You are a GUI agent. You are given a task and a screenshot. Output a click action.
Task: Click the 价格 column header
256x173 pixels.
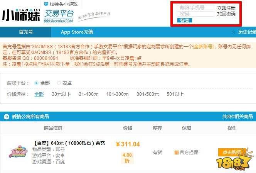[128, 128]
